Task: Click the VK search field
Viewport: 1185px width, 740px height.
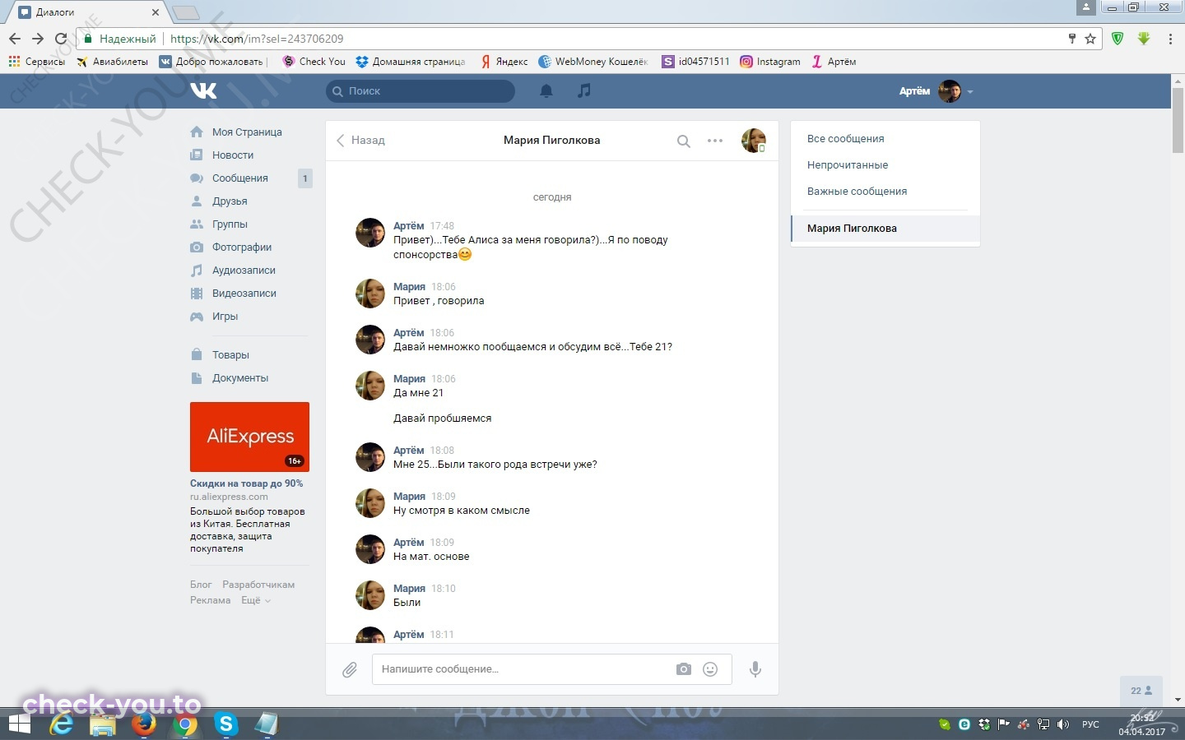Action: (421, 91)
